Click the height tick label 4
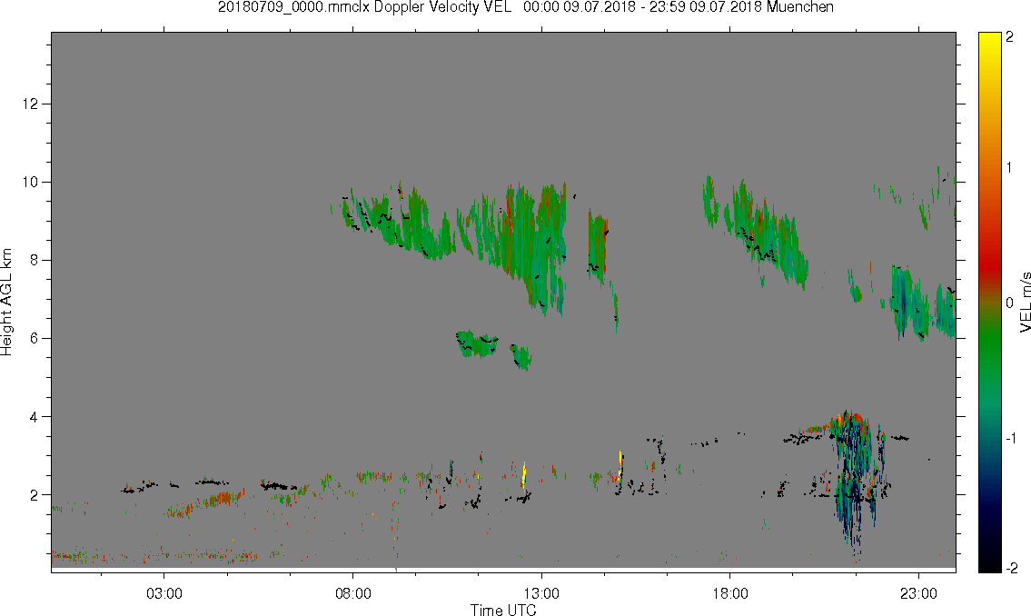The height and width of the screenshot is (616, 1031). [x=35, y=417]
